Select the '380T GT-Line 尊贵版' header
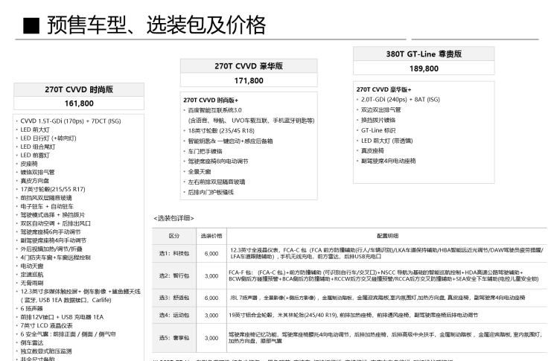 (424, 54)
